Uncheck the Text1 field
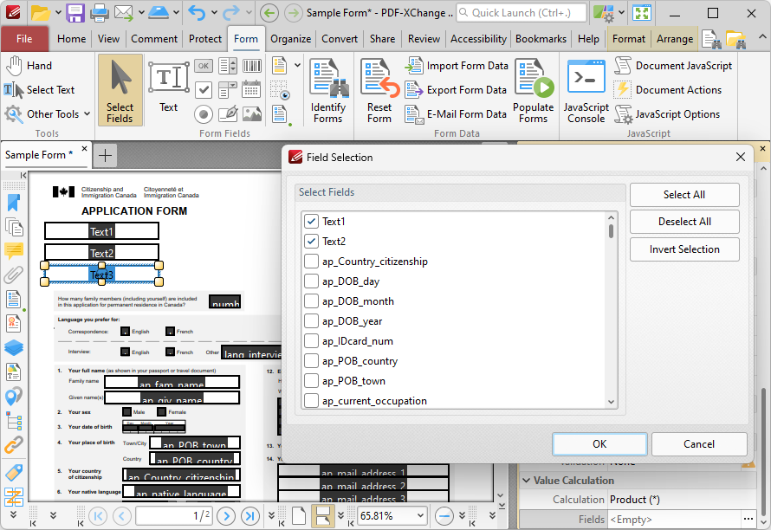Viewport: 771px width, 530px height. (311, 221)
